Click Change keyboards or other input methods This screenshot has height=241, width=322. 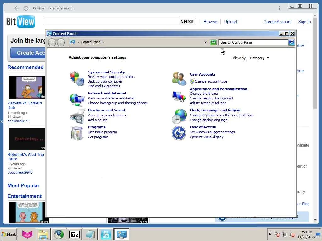point(222,115)
